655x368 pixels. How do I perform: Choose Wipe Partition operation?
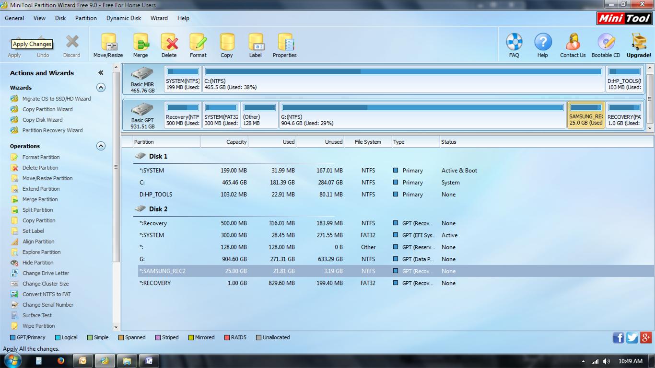click(x=38, y=326)
